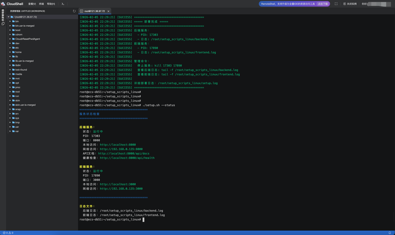Open http://localhost:8000 link in terminal
Viewport: 395px width, 235px height.
(118, 145)
